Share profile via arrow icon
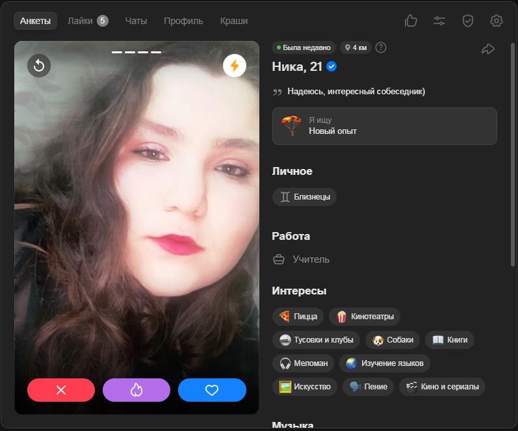 pyautogui.click(x=488, y=49)
